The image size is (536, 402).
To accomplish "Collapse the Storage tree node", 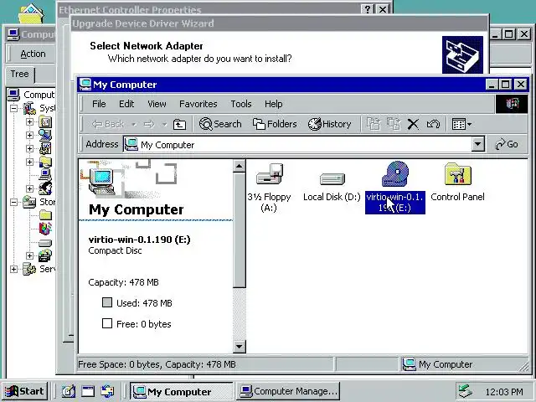I will click(13, 203).
